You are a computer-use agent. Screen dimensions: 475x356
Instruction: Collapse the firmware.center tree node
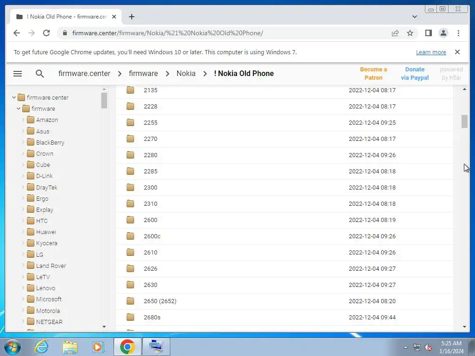coord(14,97)
